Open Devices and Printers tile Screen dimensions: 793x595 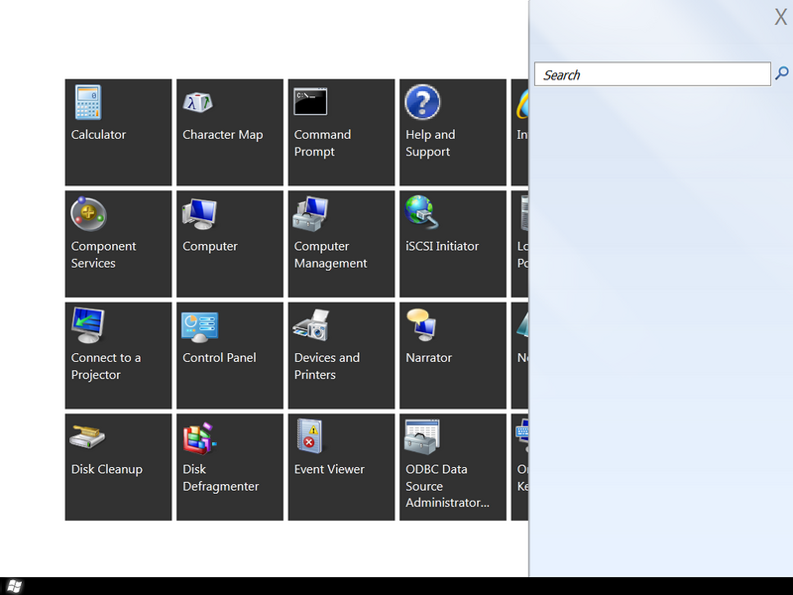(341, 356)
